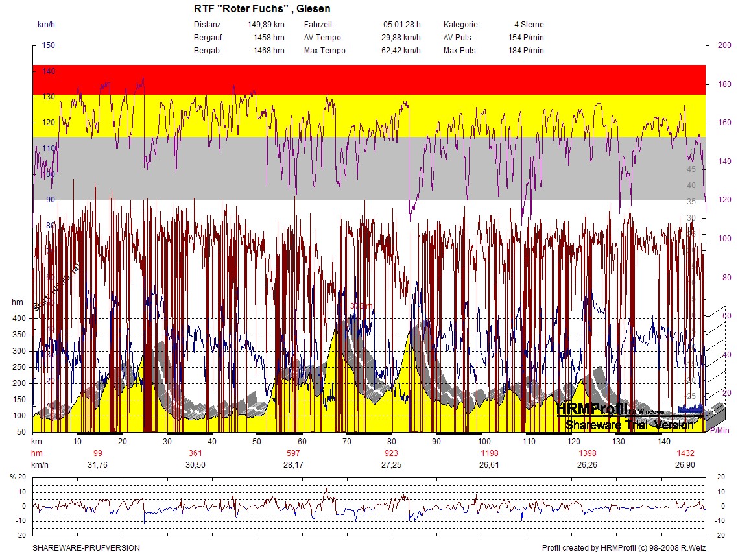738x552 pixels.
Task: Click the Bergauf value 1458 hm
Action: pyautogui.click(x=268, y=38)
